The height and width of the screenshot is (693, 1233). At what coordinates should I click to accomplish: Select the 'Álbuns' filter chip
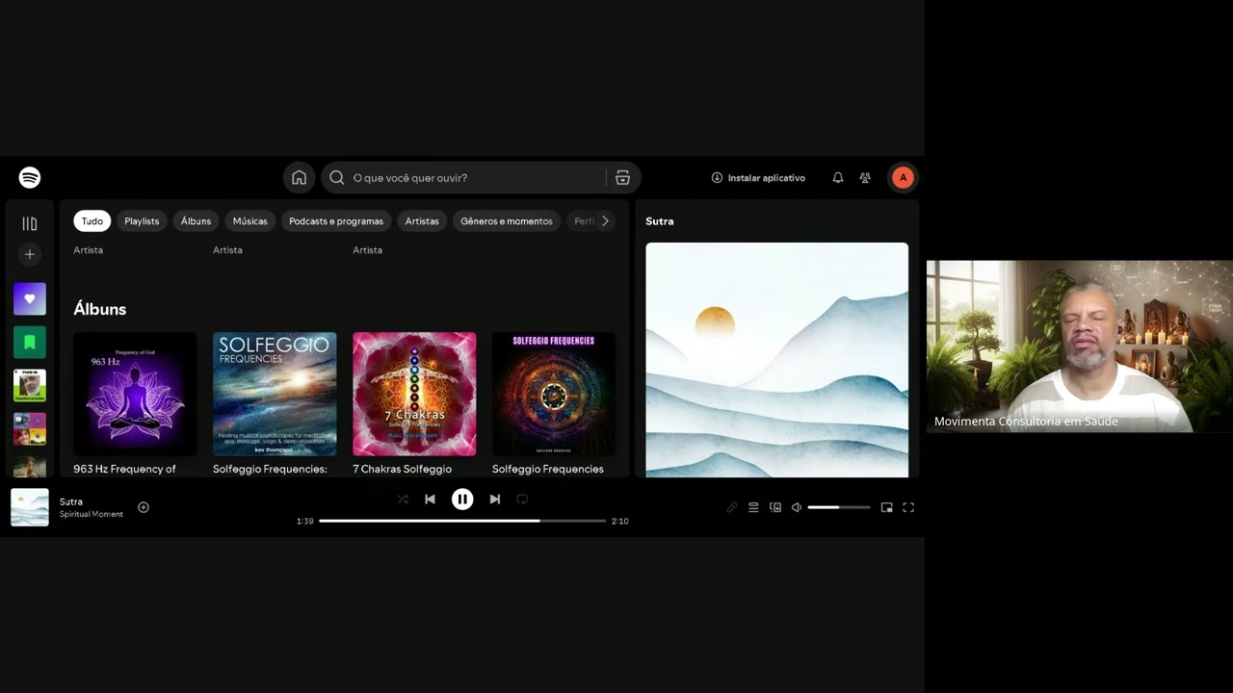tap(196, 221)
